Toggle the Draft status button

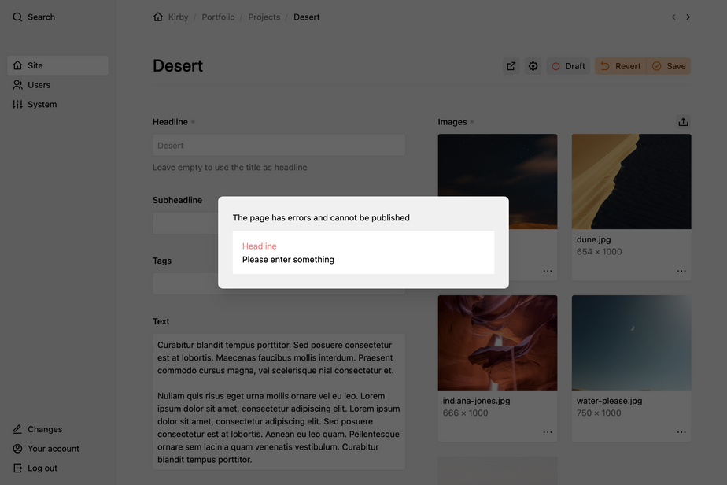(568, 66)
